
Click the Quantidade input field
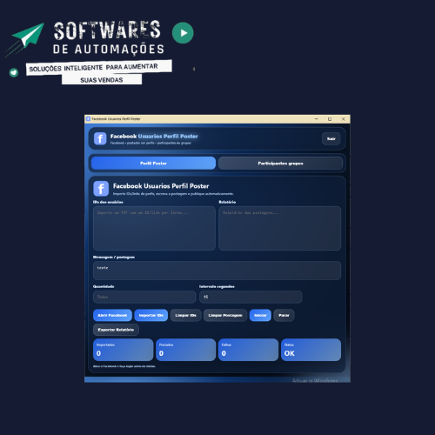(144, 297)
